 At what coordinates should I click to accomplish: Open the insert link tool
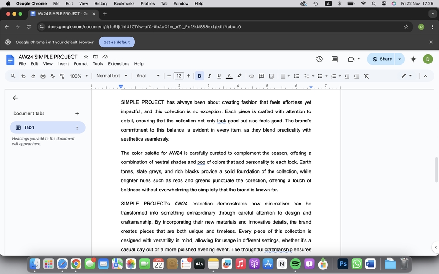click(x=251, y=76)
